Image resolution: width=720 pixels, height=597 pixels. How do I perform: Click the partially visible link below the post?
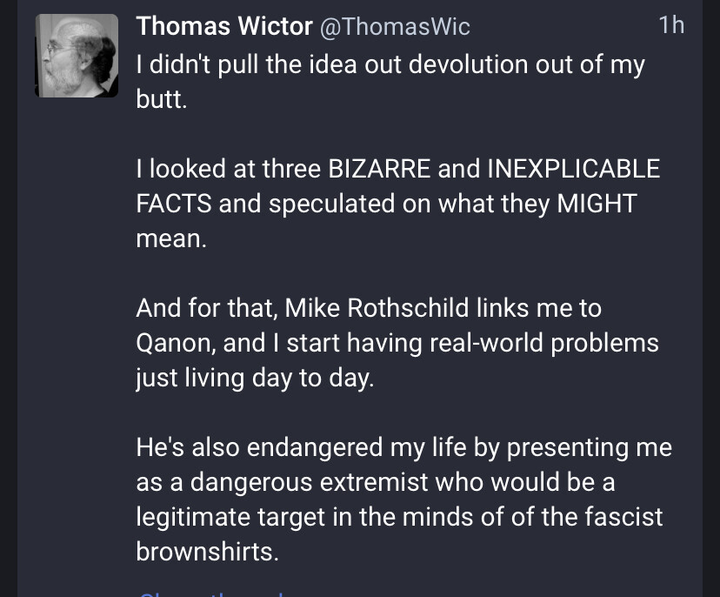point(217,594)
